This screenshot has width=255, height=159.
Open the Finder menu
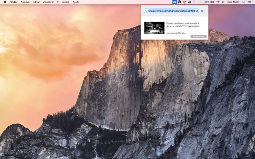(x=13, y=2)
